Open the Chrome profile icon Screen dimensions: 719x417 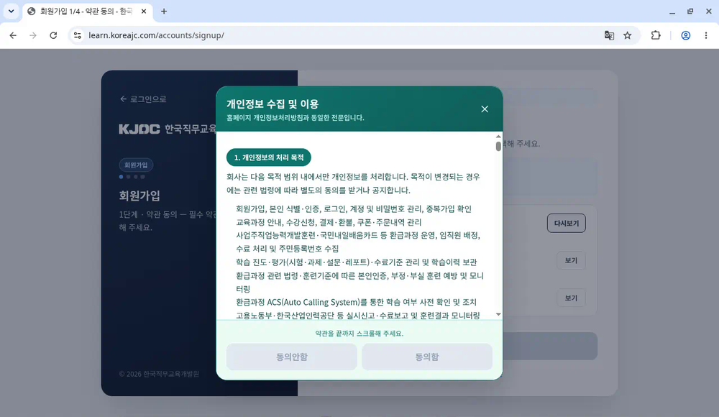pyautogui.click(x=685, y=35)
